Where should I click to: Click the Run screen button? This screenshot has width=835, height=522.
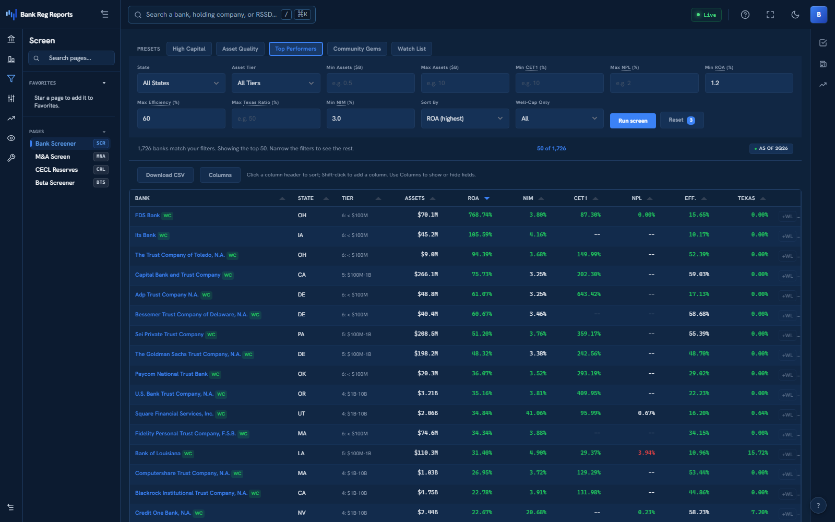(x=633, y=121)
